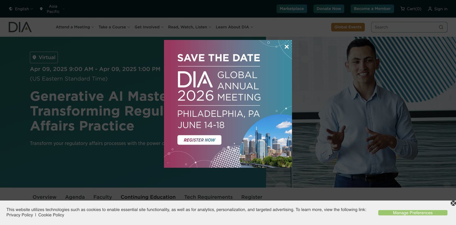456x225 pixels.
Task: Open the Cookie Policy link
Action: (x=51, y=215)
